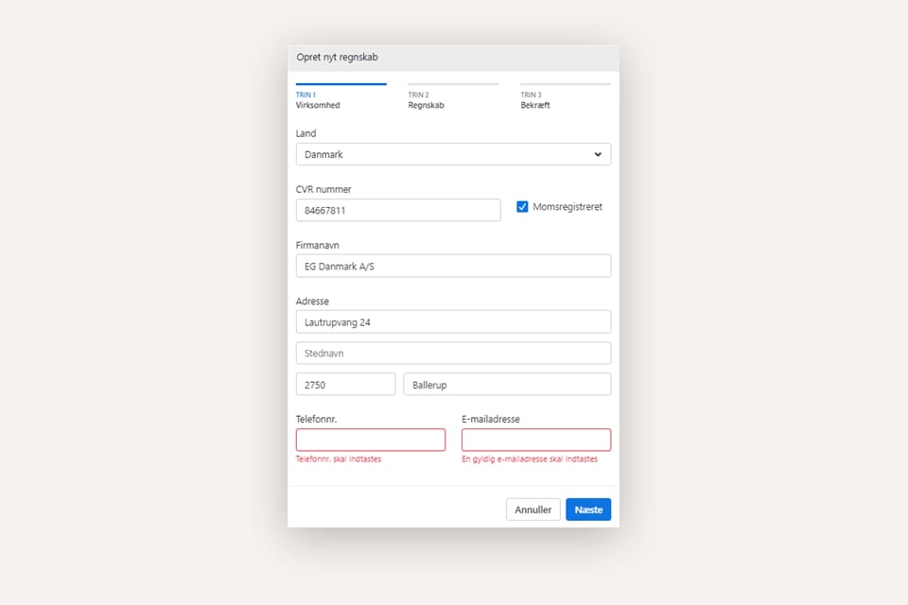908x605 pixels.
Task: Click the E-mailadresse field with validation error
Action: point(535,440)
